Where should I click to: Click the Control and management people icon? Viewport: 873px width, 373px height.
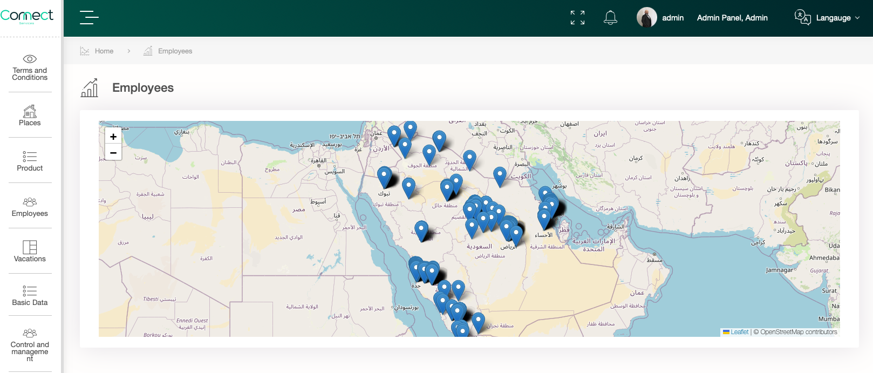point(30,333)
